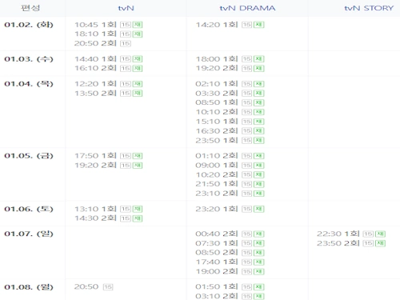Click the 편성 column header
400x300 pixels.
(x=30, y=8)
